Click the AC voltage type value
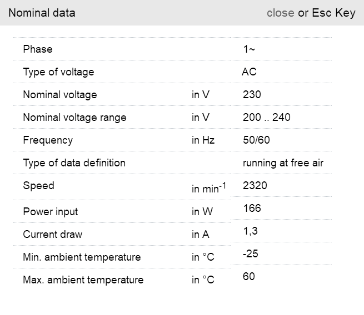The image size is (364, 315). [x=249, y=72]
